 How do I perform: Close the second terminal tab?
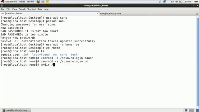click(x=197, y=14)
